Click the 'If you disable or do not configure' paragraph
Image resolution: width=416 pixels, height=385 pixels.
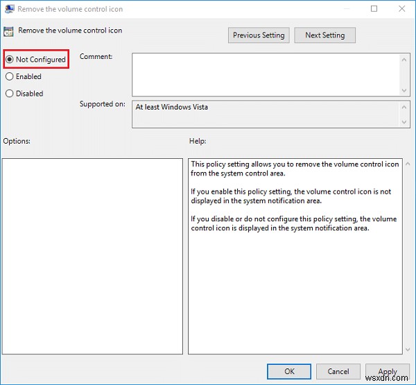pos(294,223)
